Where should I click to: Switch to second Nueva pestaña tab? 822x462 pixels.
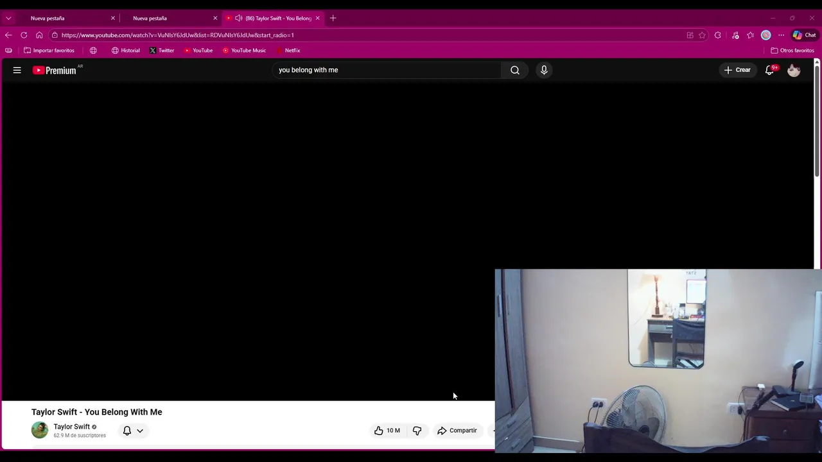tap(171, 18)
